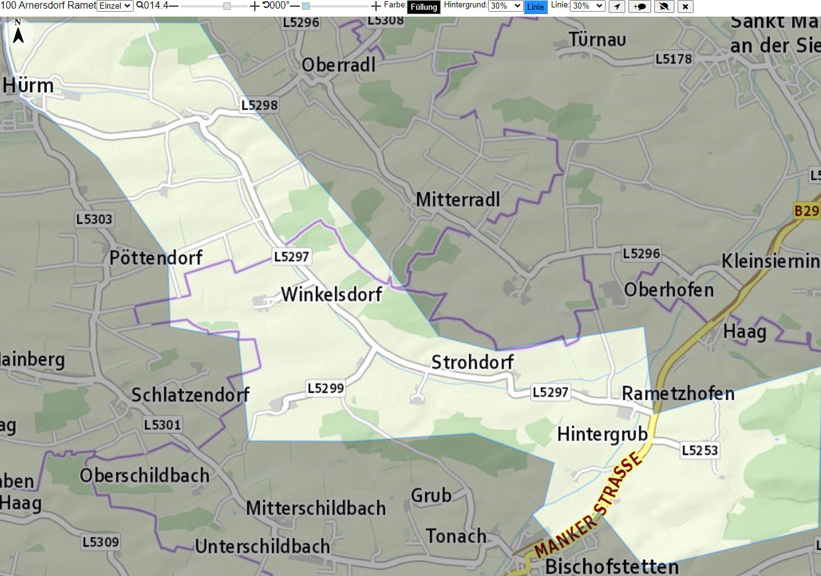Click the rotation slider handle
Screen dimensions: 821x576
(306, 6)
